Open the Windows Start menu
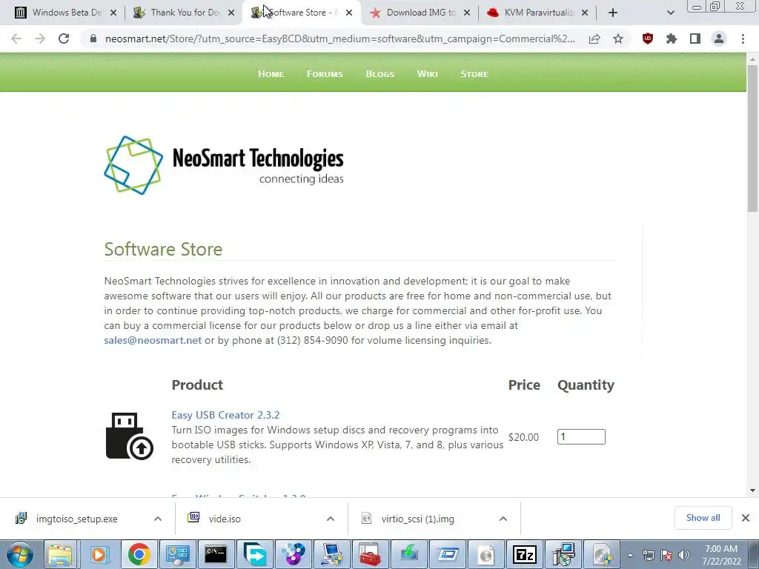Screen dimensions: 759x569 pos(20,554)
